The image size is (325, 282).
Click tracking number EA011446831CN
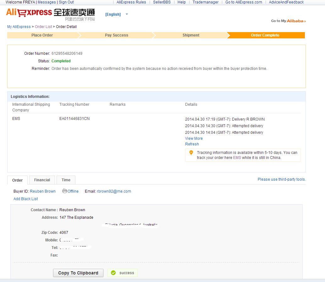(74, 119)
